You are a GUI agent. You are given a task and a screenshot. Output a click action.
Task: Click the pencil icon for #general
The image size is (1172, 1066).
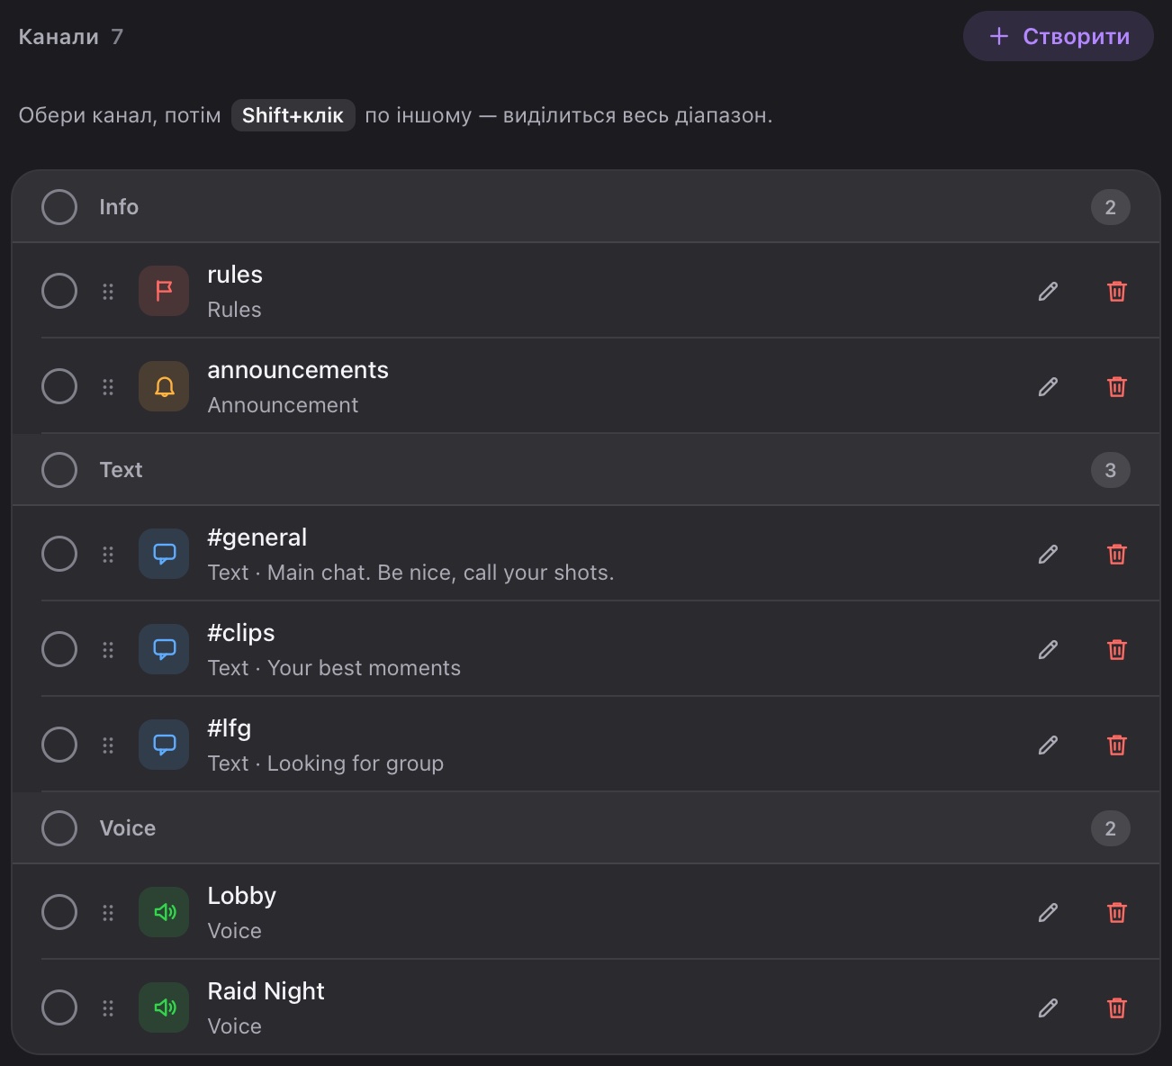point(1048,554)
